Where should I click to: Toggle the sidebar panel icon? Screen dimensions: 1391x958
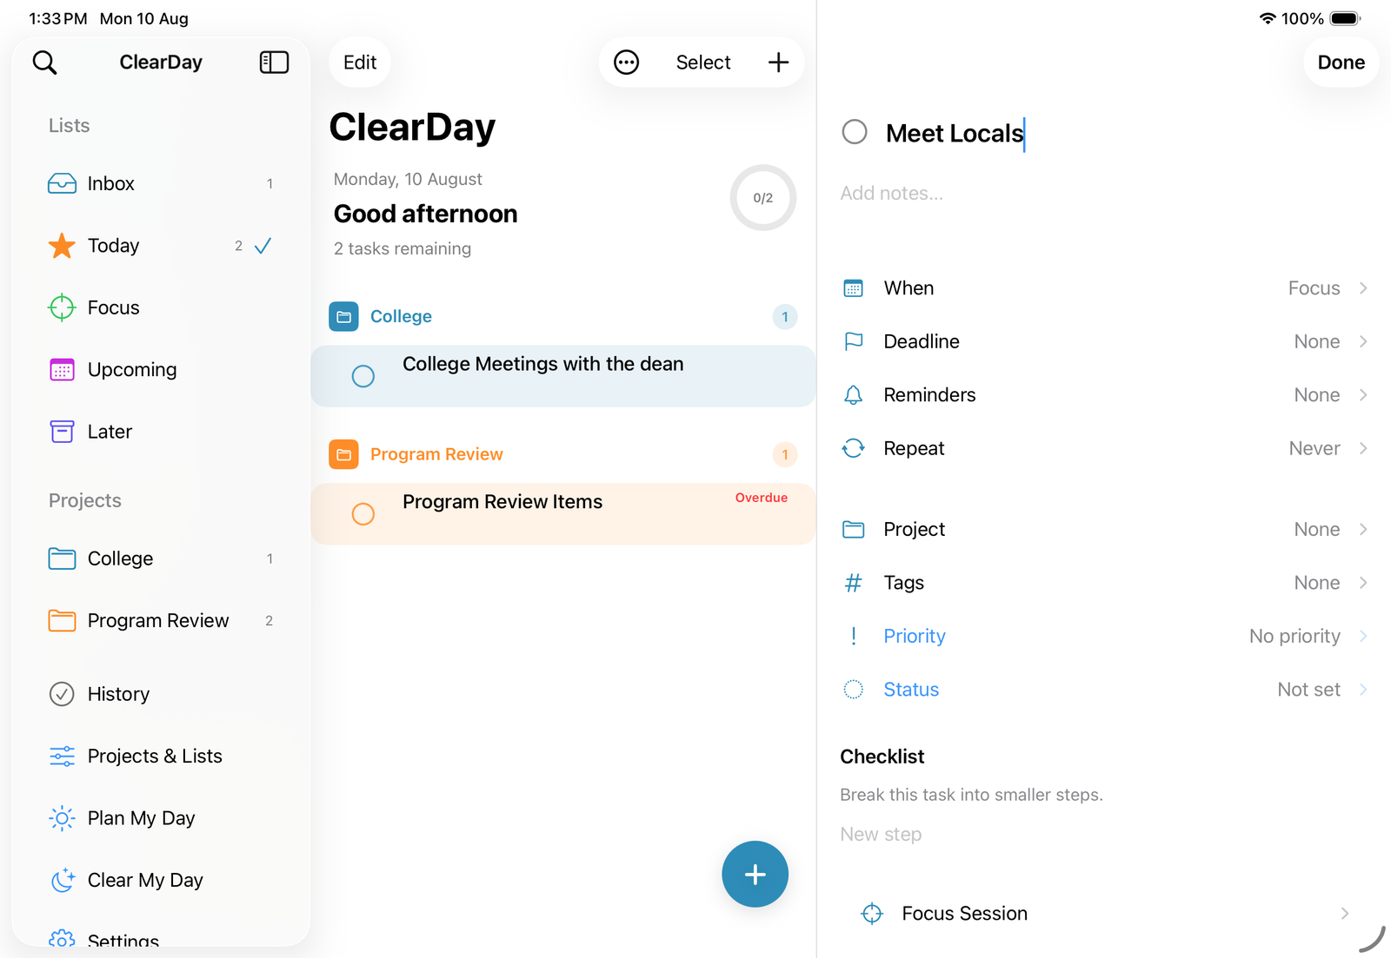[274, 63]
